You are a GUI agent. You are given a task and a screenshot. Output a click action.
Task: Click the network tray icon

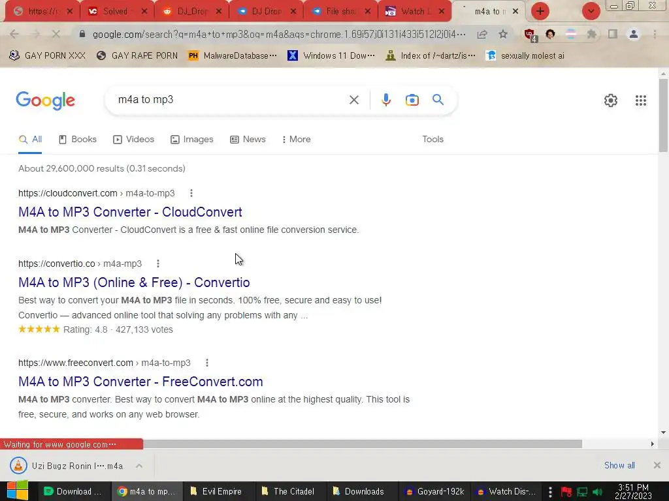tap(582, 492)
